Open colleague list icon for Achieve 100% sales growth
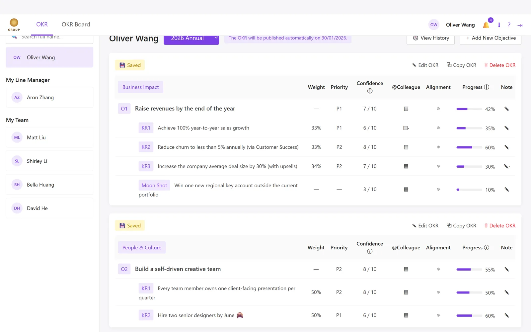531x332 pixels. (406, 128)
